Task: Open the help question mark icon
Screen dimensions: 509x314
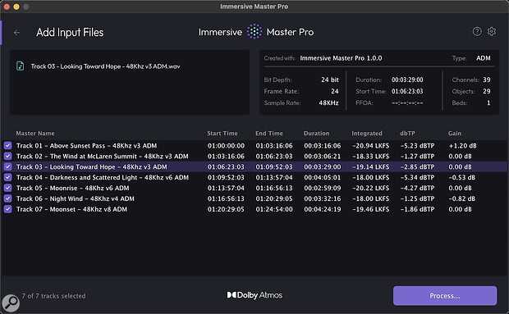Action: [x=477, y=31]
